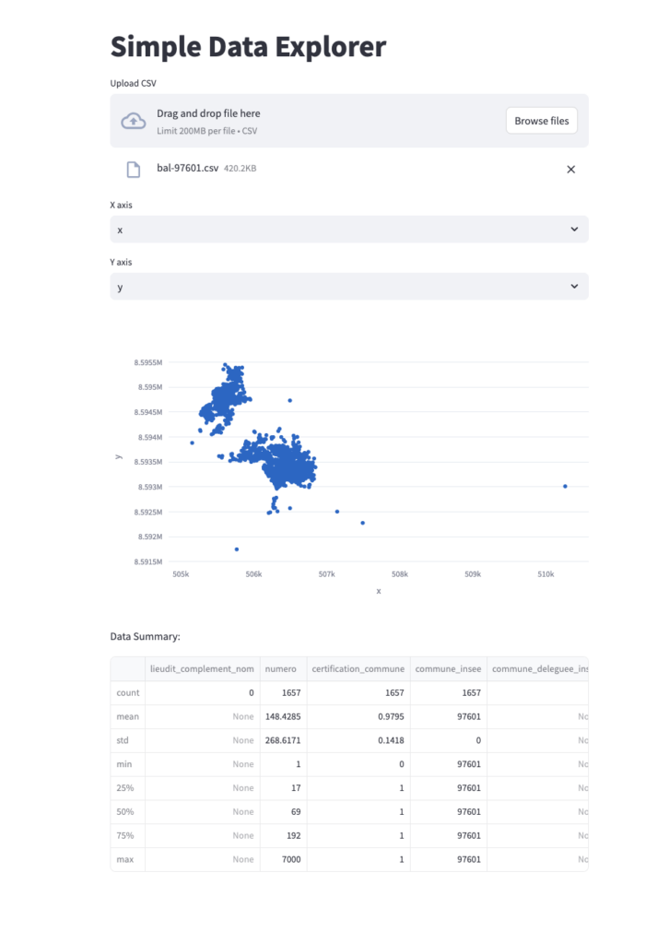Click the Simple Data Explorer title
The image size is (669, 944).
click(248, 46)
